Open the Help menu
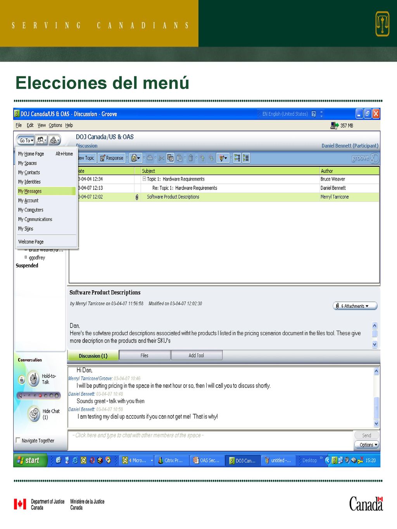The height and width of the screenshot is (529, 397). (69, 125)
